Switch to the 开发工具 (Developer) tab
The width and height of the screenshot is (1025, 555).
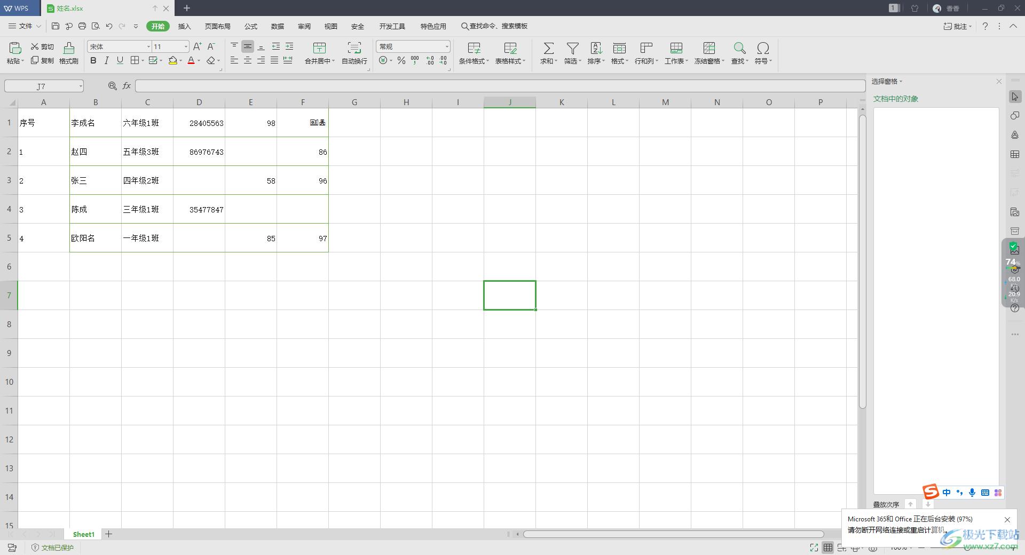392,26
